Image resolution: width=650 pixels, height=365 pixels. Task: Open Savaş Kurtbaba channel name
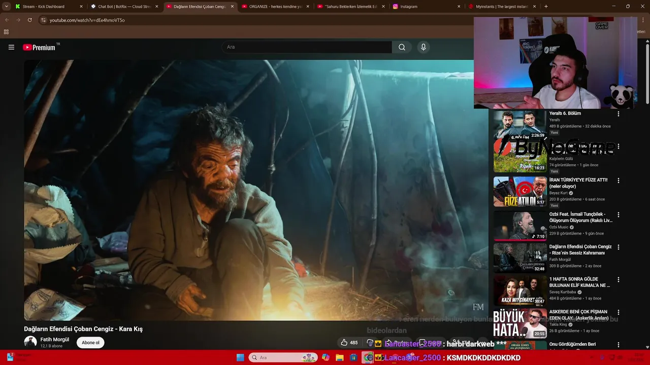click(562, 293)
